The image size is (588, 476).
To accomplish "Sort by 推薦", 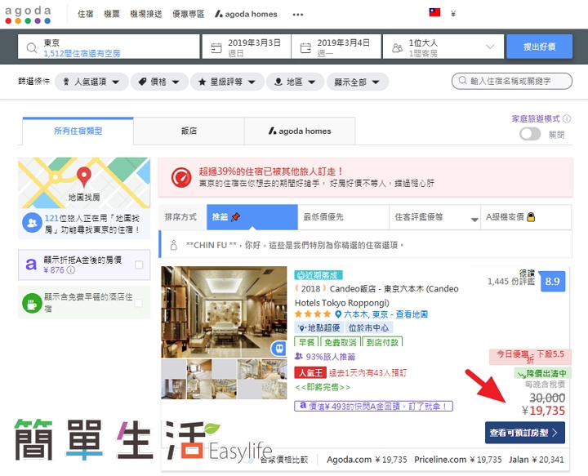I will pos(252,217).
